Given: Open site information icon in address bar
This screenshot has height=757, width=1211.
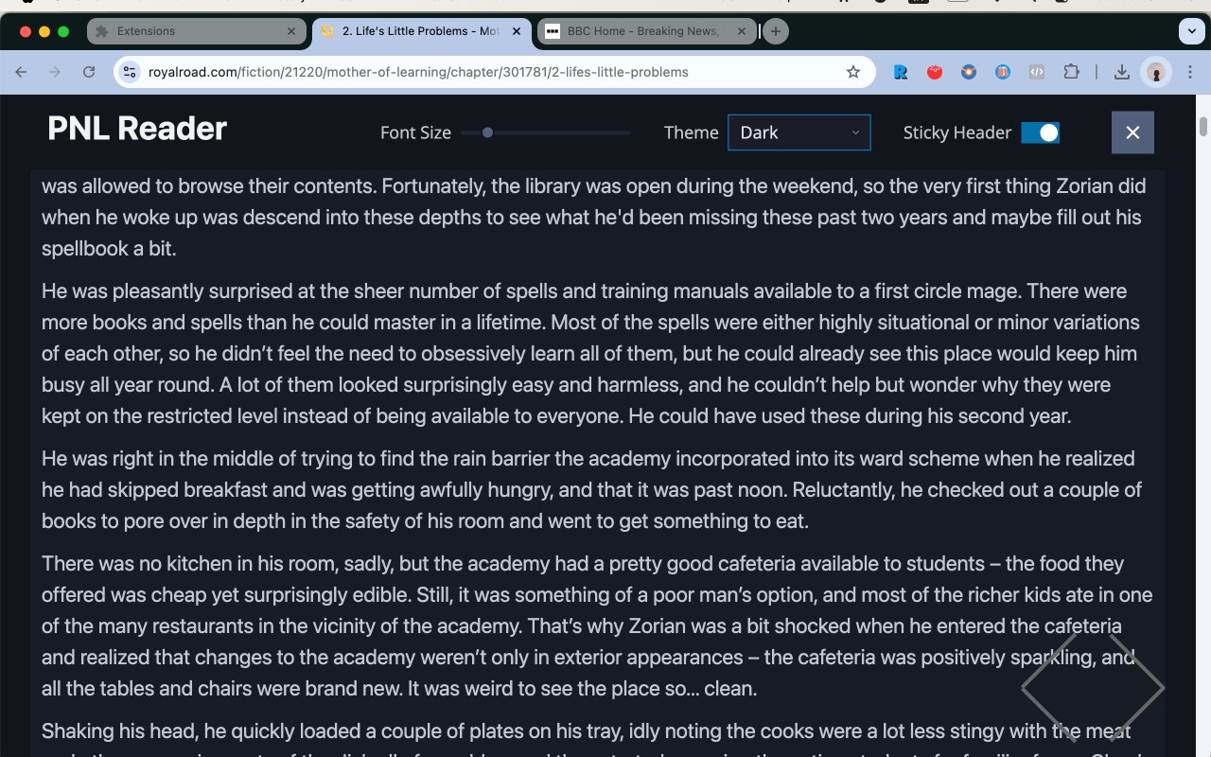Looking at the screenshot, I should pyautogui.click(x=131, y=72).
